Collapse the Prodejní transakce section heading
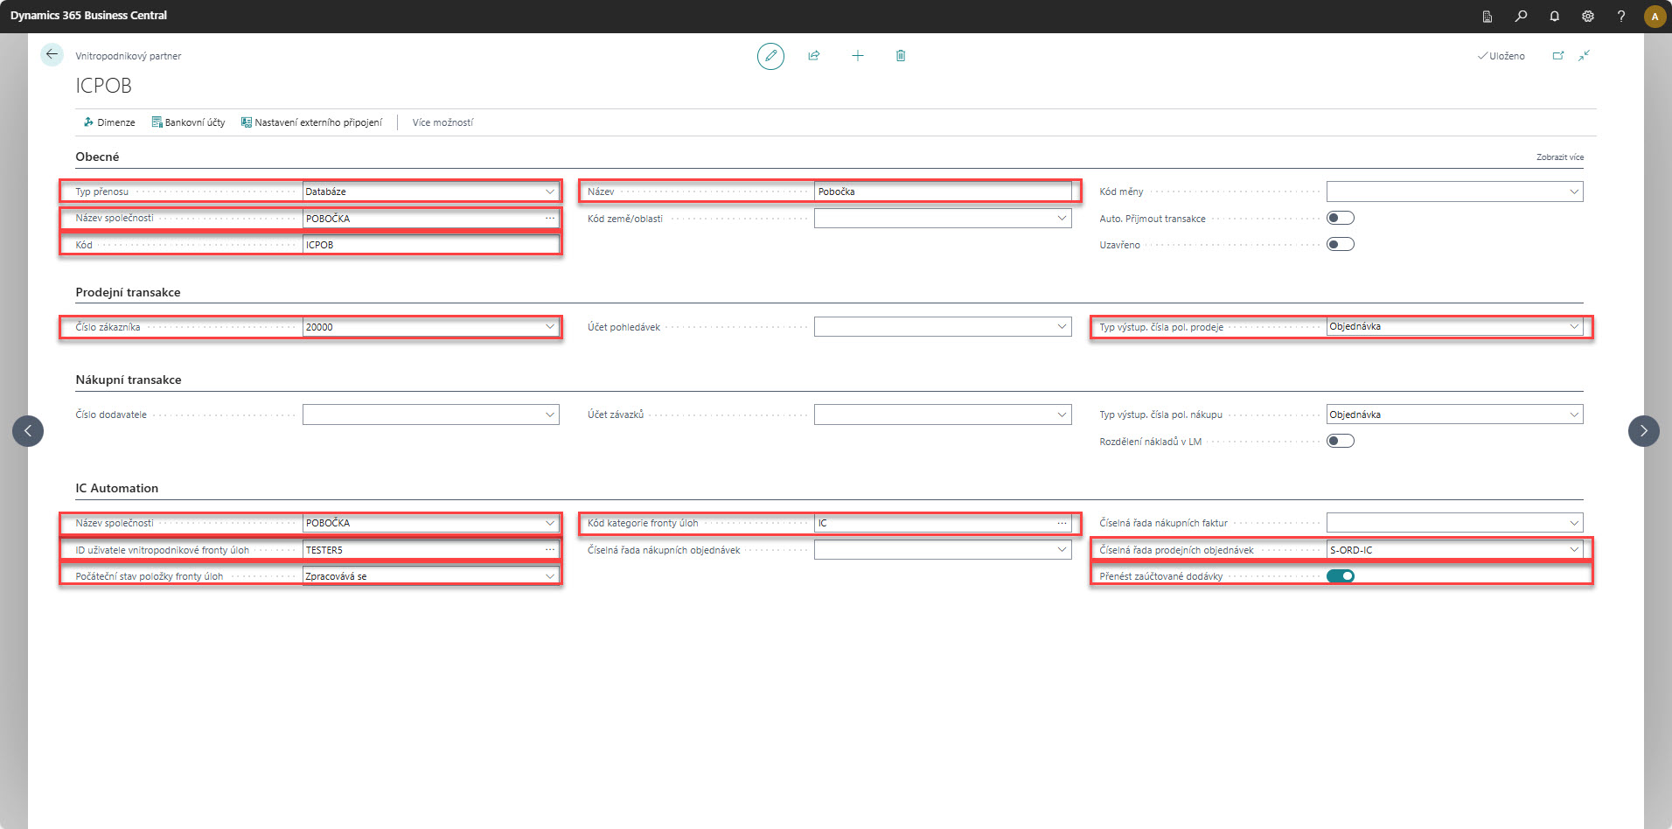 pos(128,292)
